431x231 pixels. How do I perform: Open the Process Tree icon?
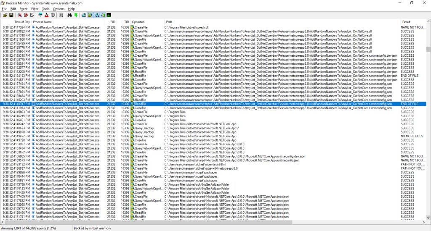click(x=61, y=15)
